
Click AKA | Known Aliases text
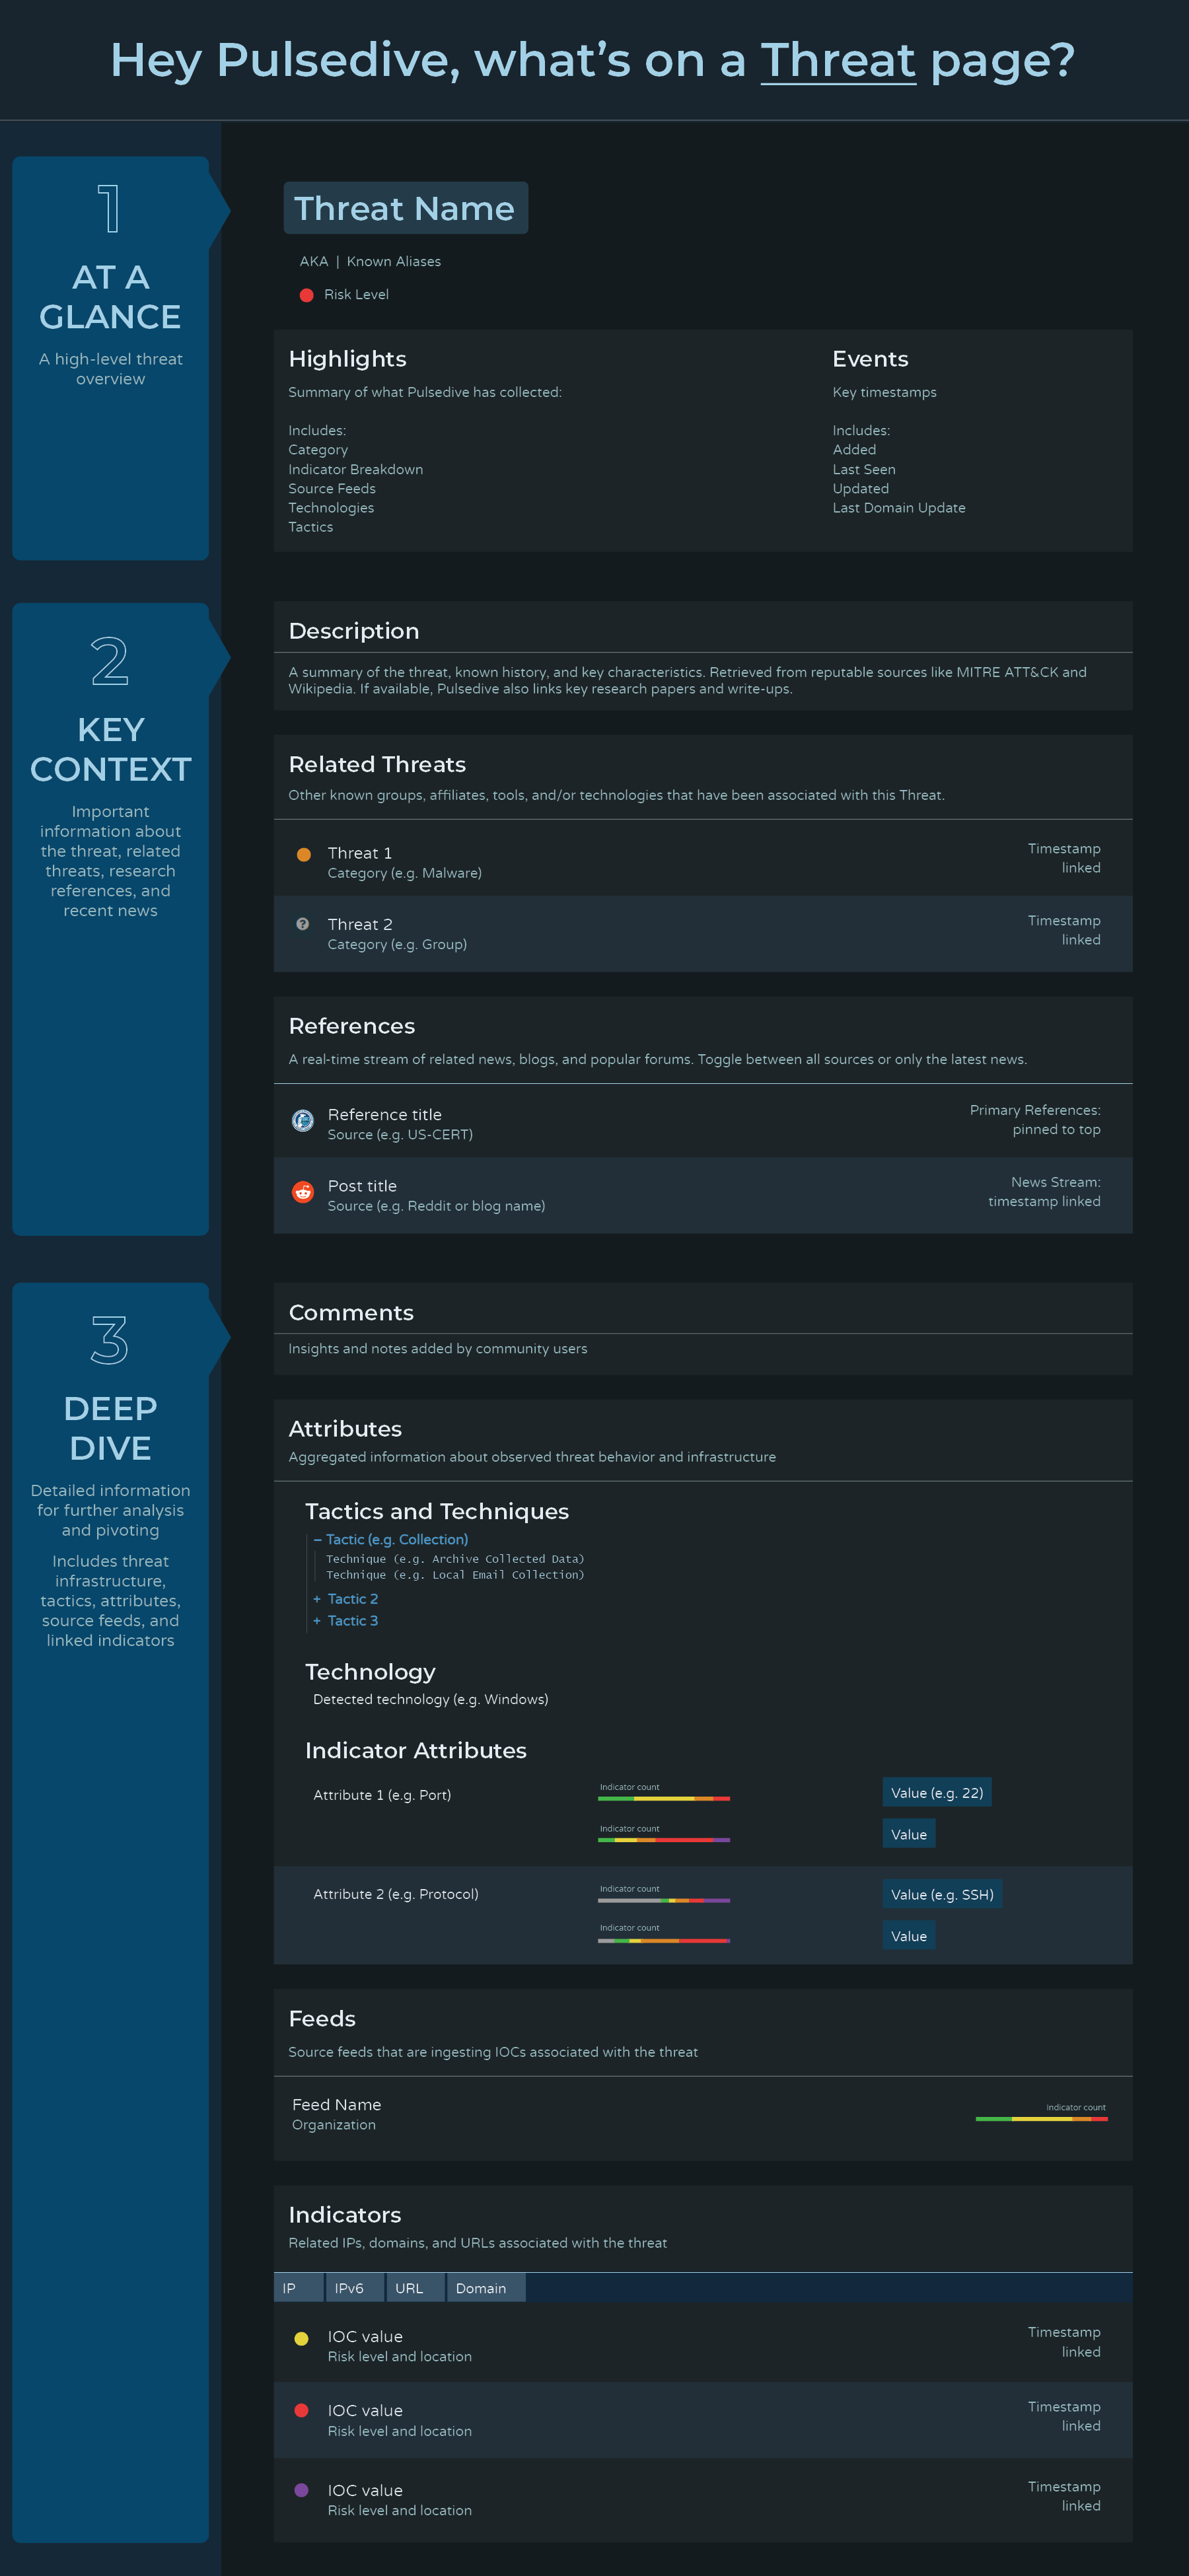click(370, 262)
